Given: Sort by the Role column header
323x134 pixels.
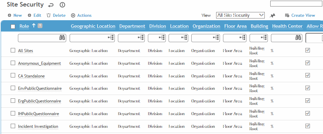Looking at the screenshot, I should point(24,26).
